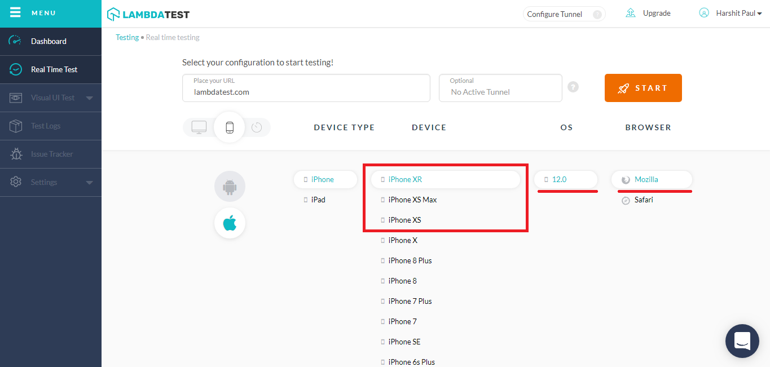Image resolution: width=770 pixels, height=367 pixels.
Task: Click the Issue Tracker bug icon
Action: coord(16,154)
